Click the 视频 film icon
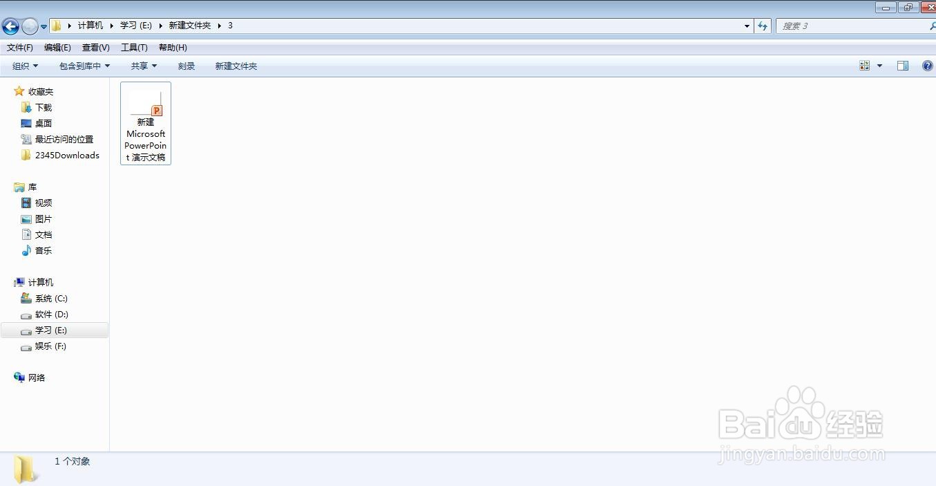This screenshot has height=486, width=936. pyautogui.click(x=26, y=203)
